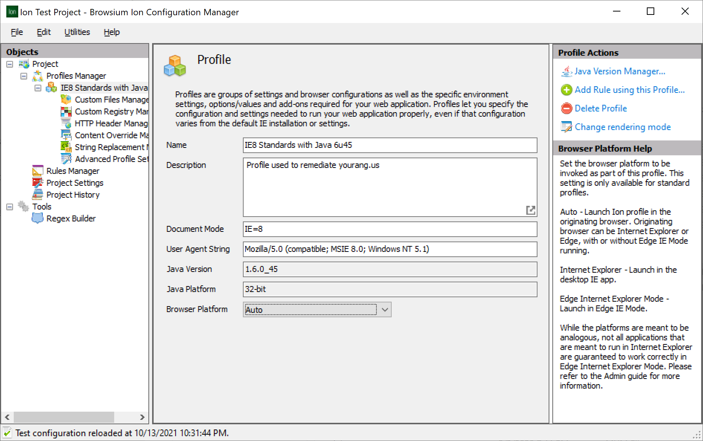Click inside the Name text field
The width and height of the screenshot is (703, 441).
390,145
